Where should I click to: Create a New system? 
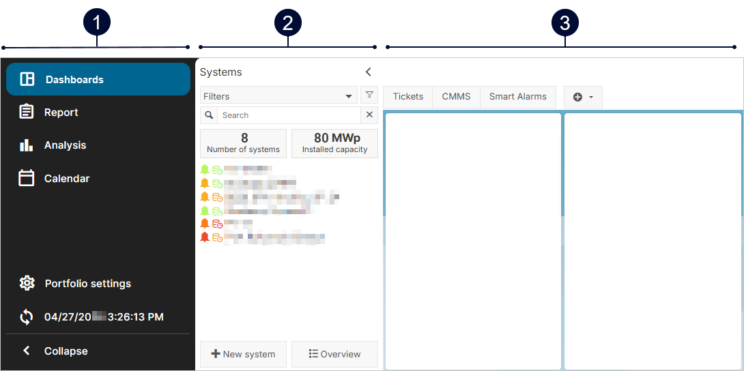(244, 354)
